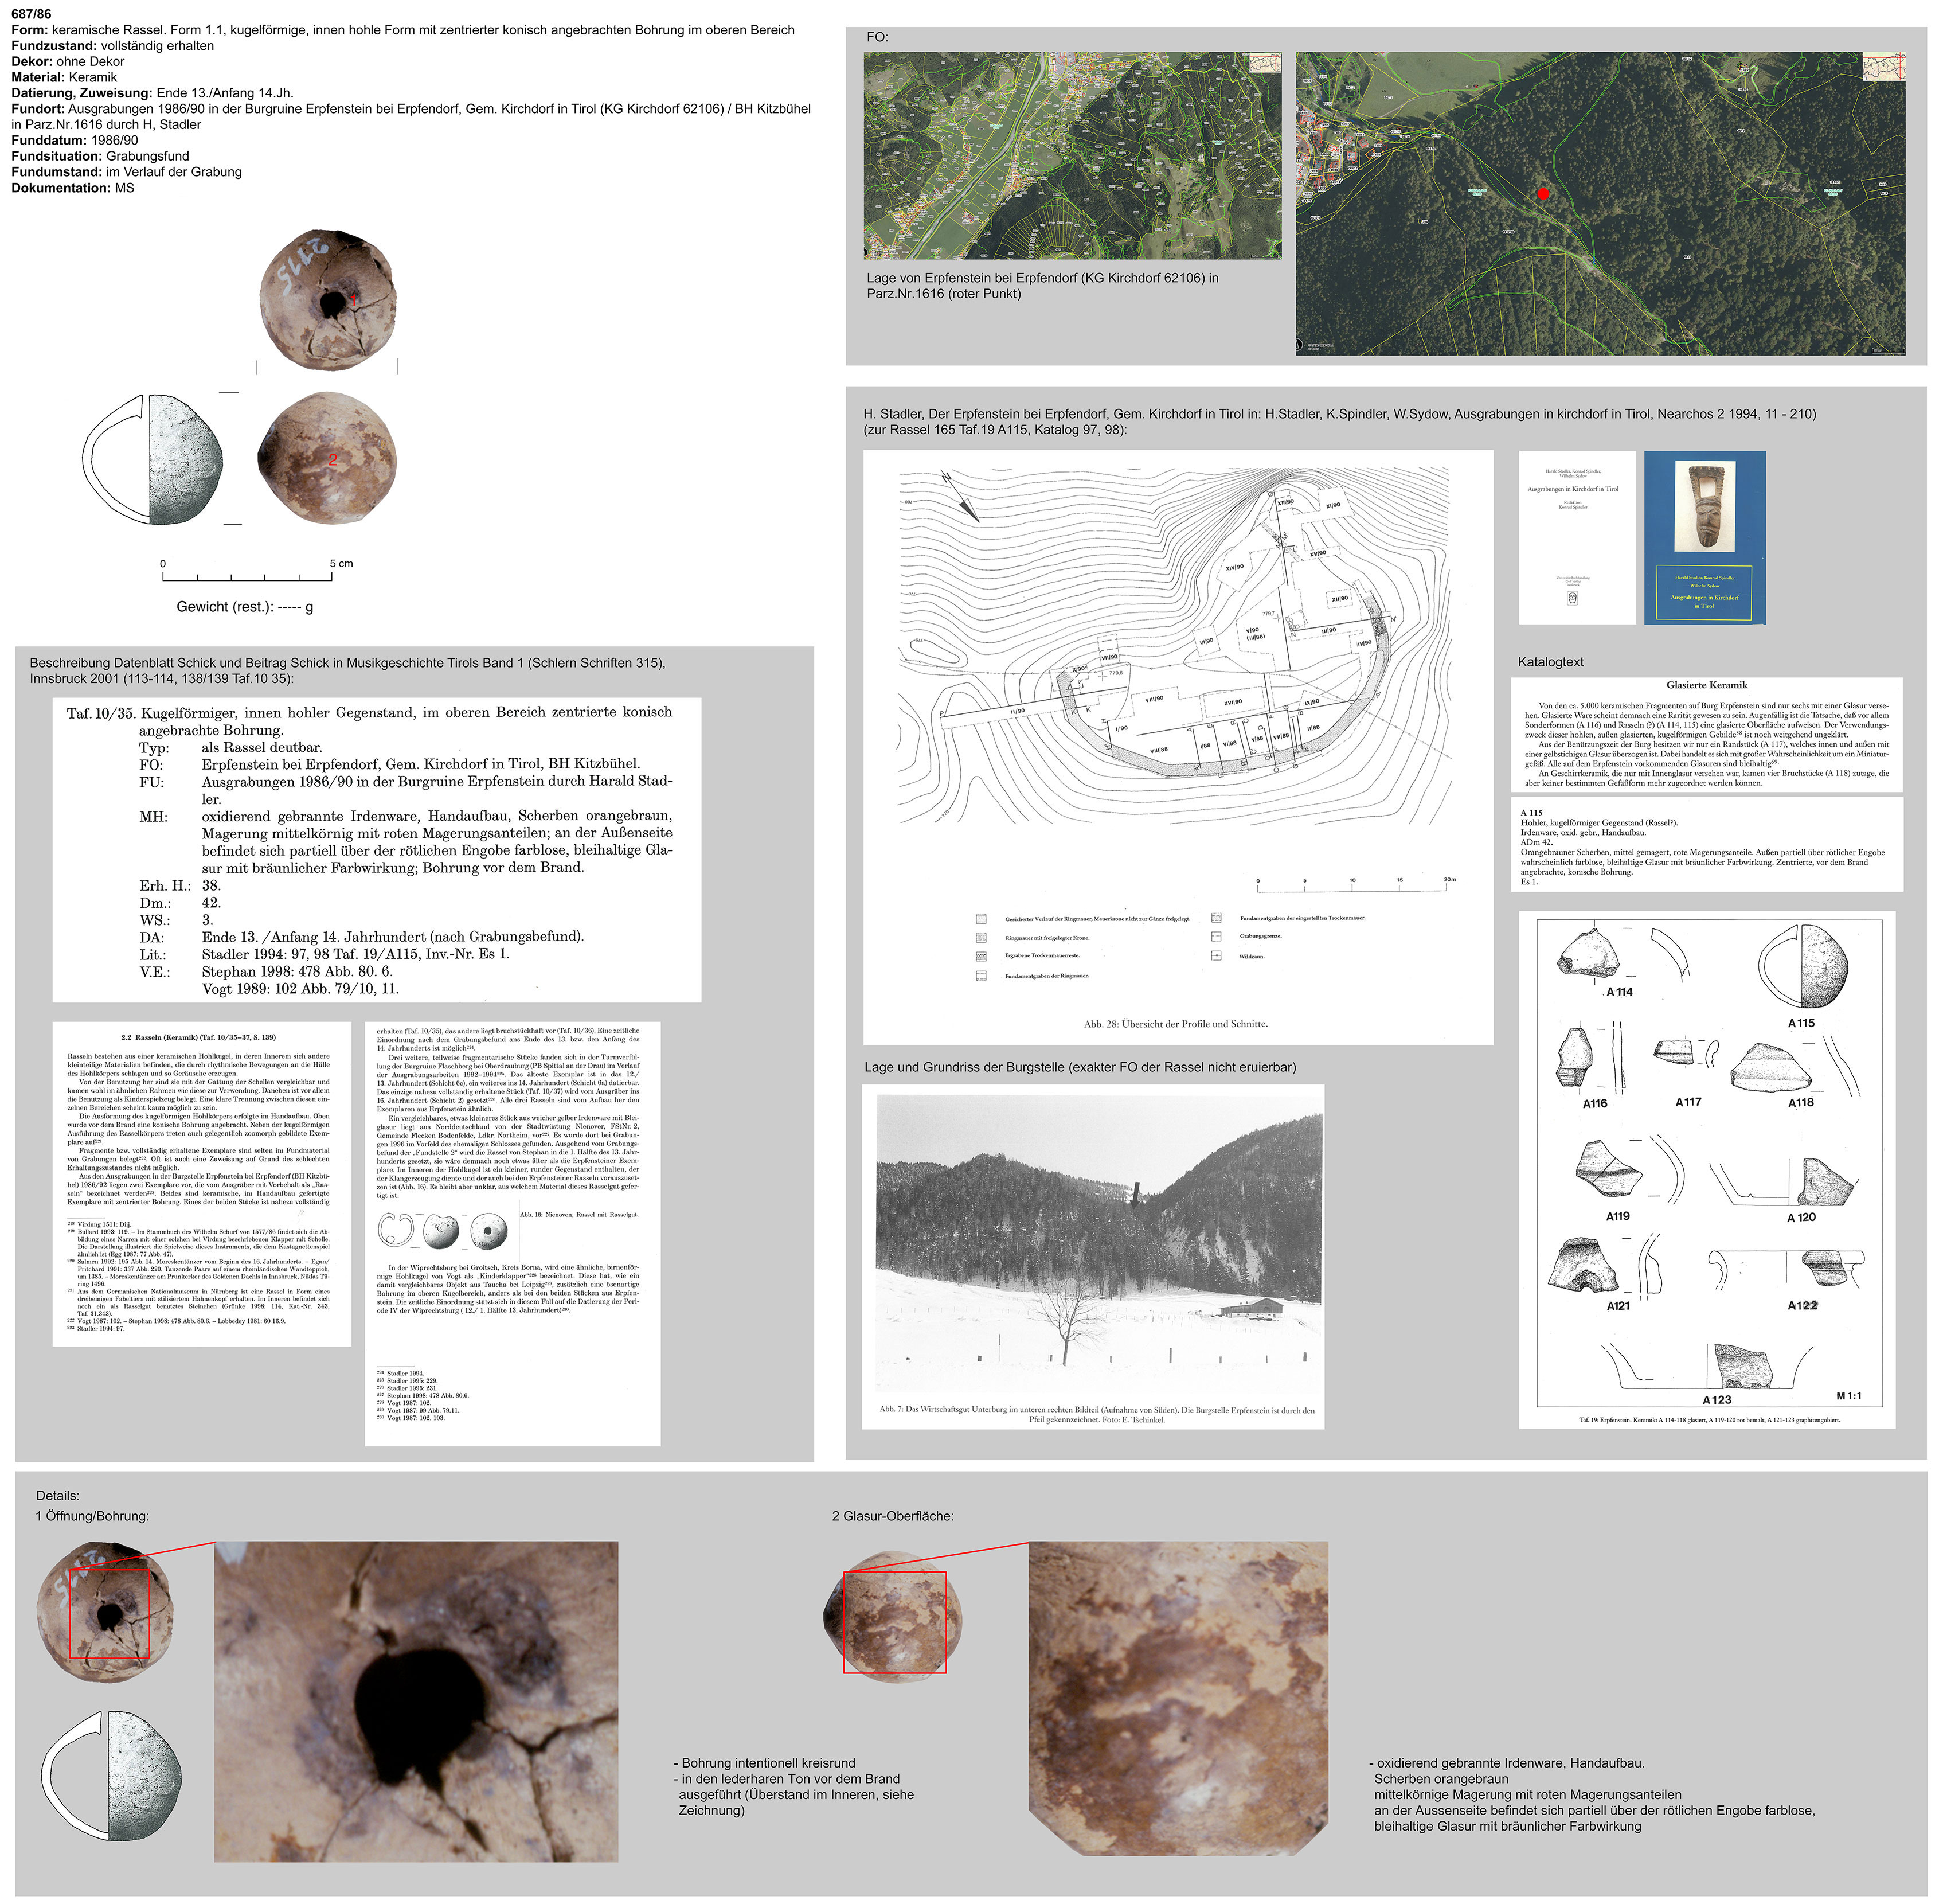
Task: Click the Glasierte Keramik catalog heading
Action: click(x=1706, y=685)
